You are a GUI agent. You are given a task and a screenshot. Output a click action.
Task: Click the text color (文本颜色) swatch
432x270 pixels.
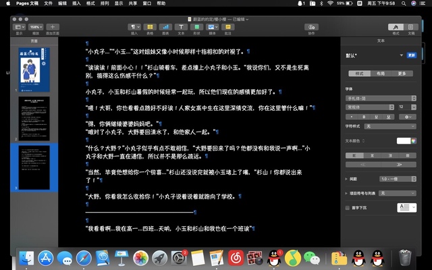(404, 140)
